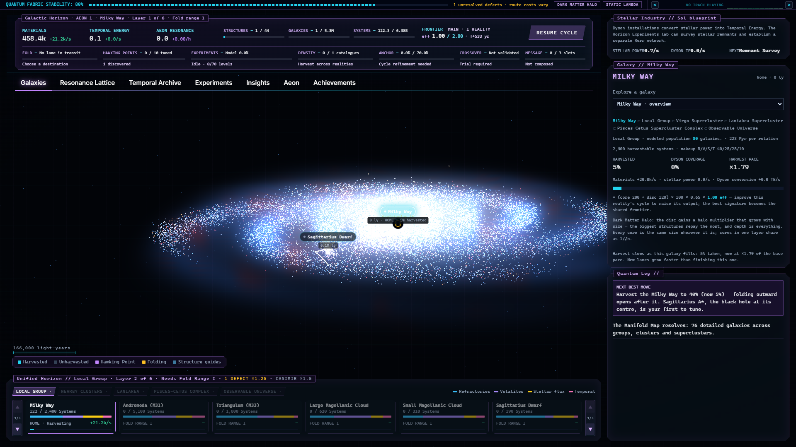Go to previous music track arrow
The width and height of the screenshot is (796, 447).
[655, 5]
